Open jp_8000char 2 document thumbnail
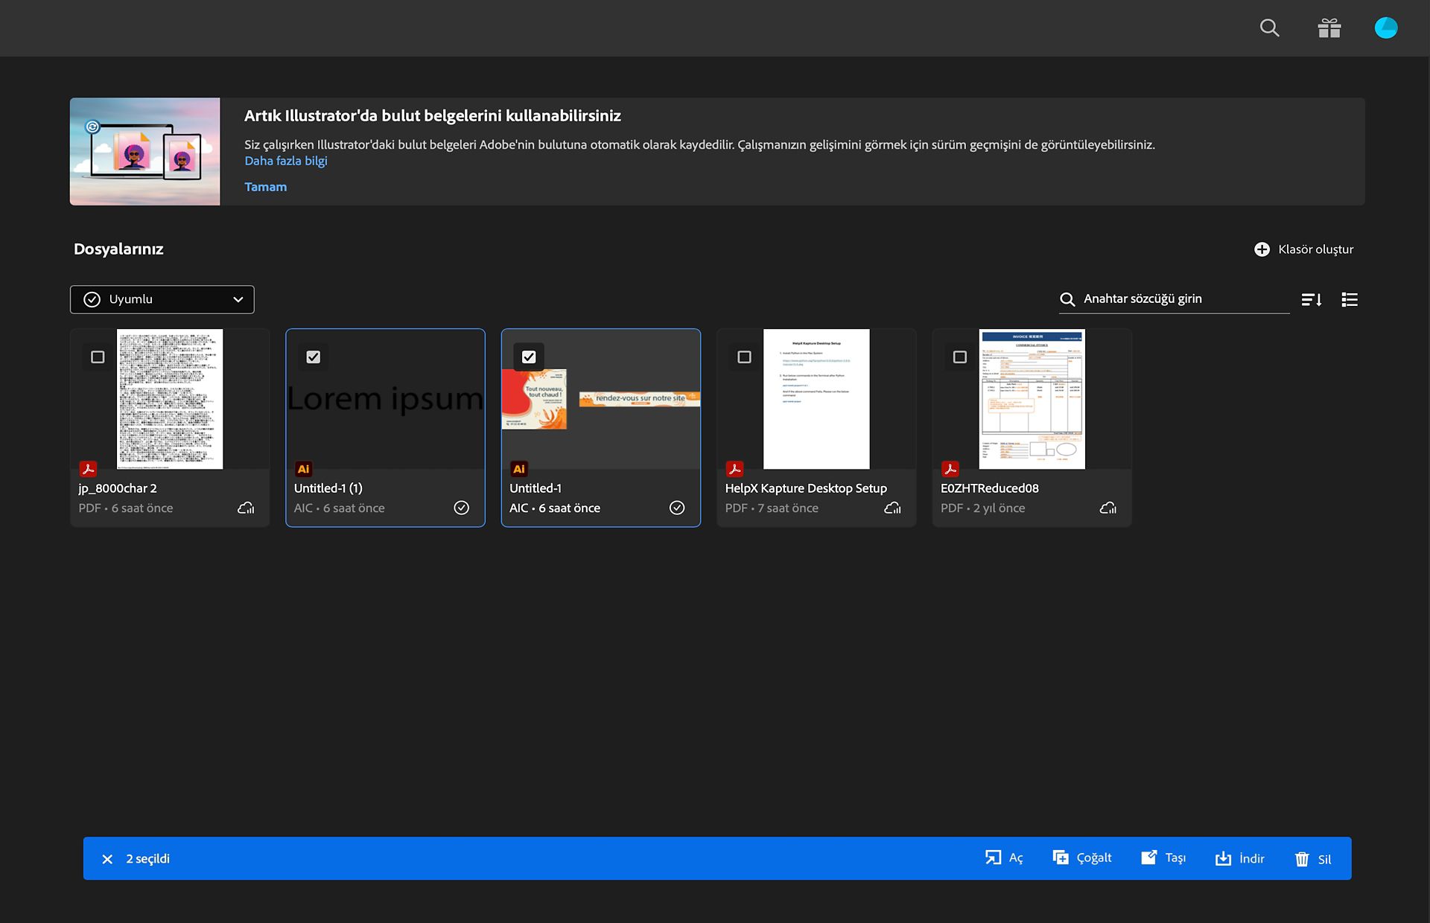Viewport: 1430px width, 923px height. coord(170,399)
